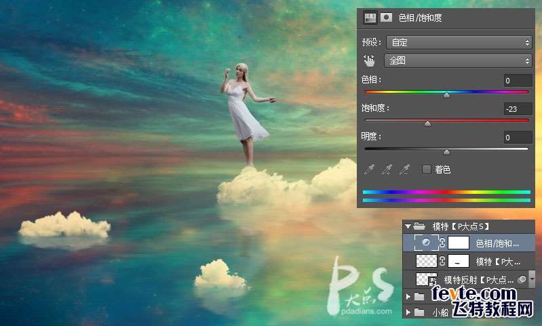The height and width of the screenshot is (326, 542).
Task: Click the 模特 layer's transparent thumbnail
Action: [426, 261]
